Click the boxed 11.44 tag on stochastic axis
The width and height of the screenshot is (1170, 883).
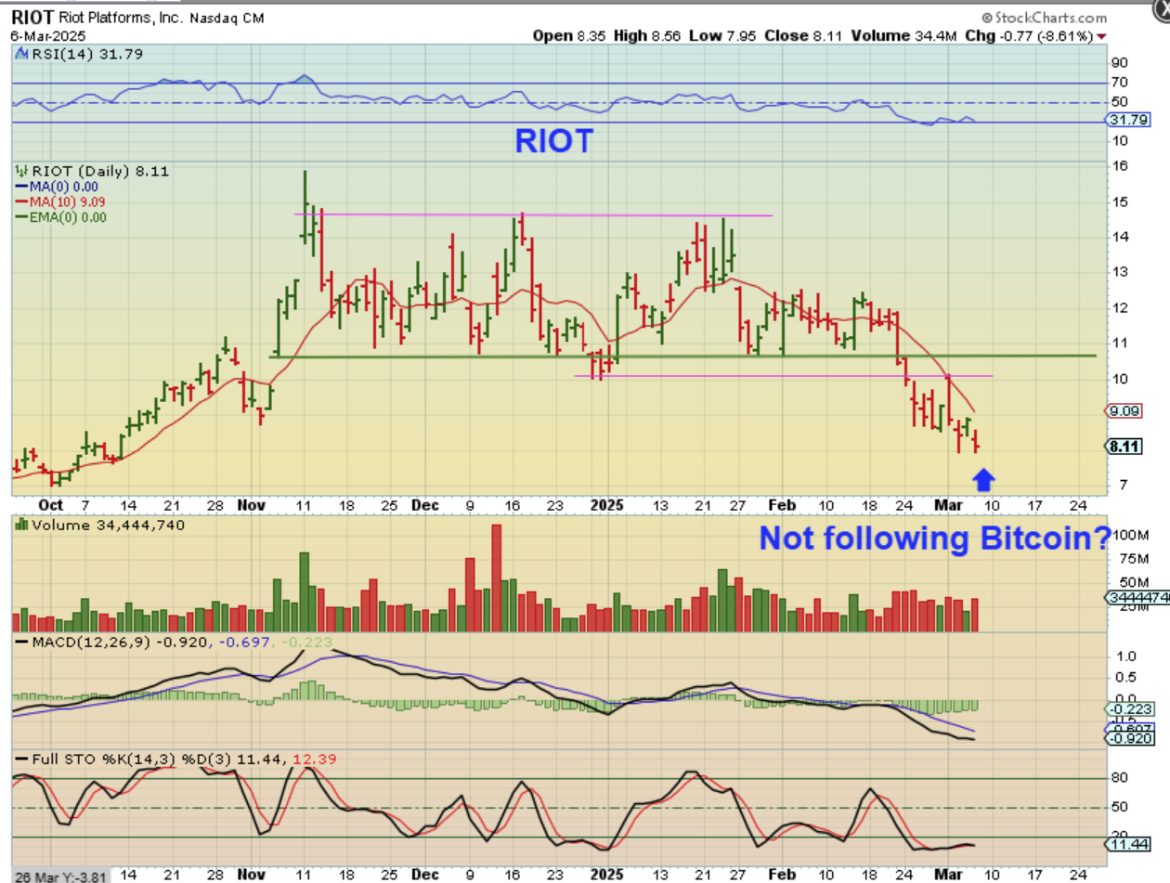tap(1127, 845)
